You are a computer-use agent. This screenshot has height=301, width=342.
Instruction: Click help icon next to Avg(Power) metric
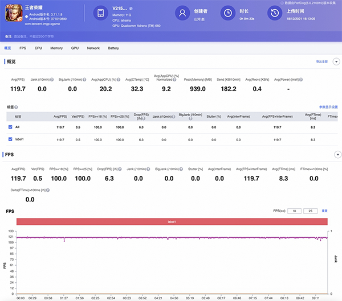(x=301, y=79)
